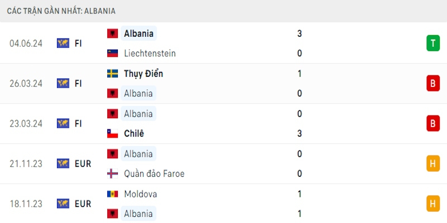Click the Chile flag icon

pyautogui.click(x=112, y=134)
